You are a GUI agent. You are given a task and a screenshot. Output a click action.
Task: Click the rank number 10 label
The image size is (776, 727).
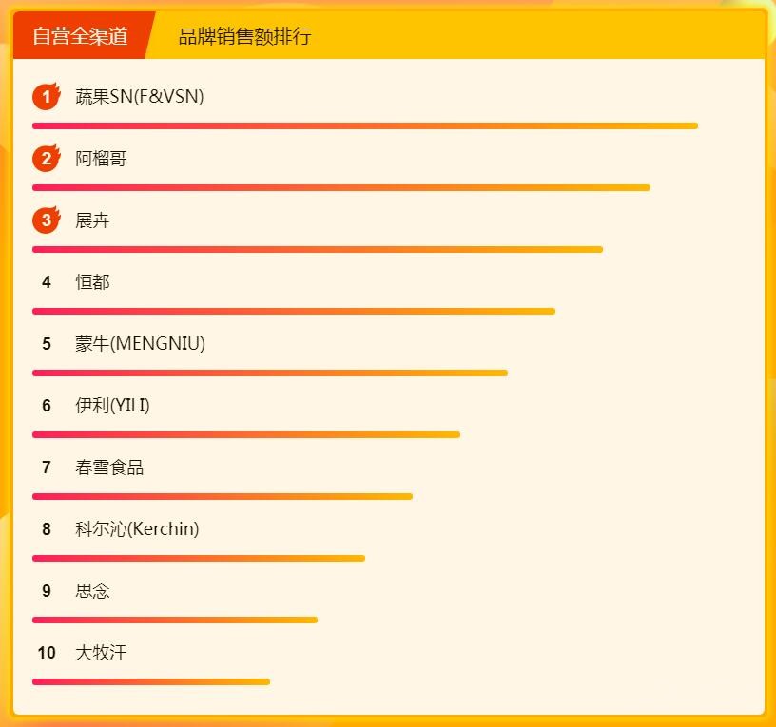(x=47, y=653)
